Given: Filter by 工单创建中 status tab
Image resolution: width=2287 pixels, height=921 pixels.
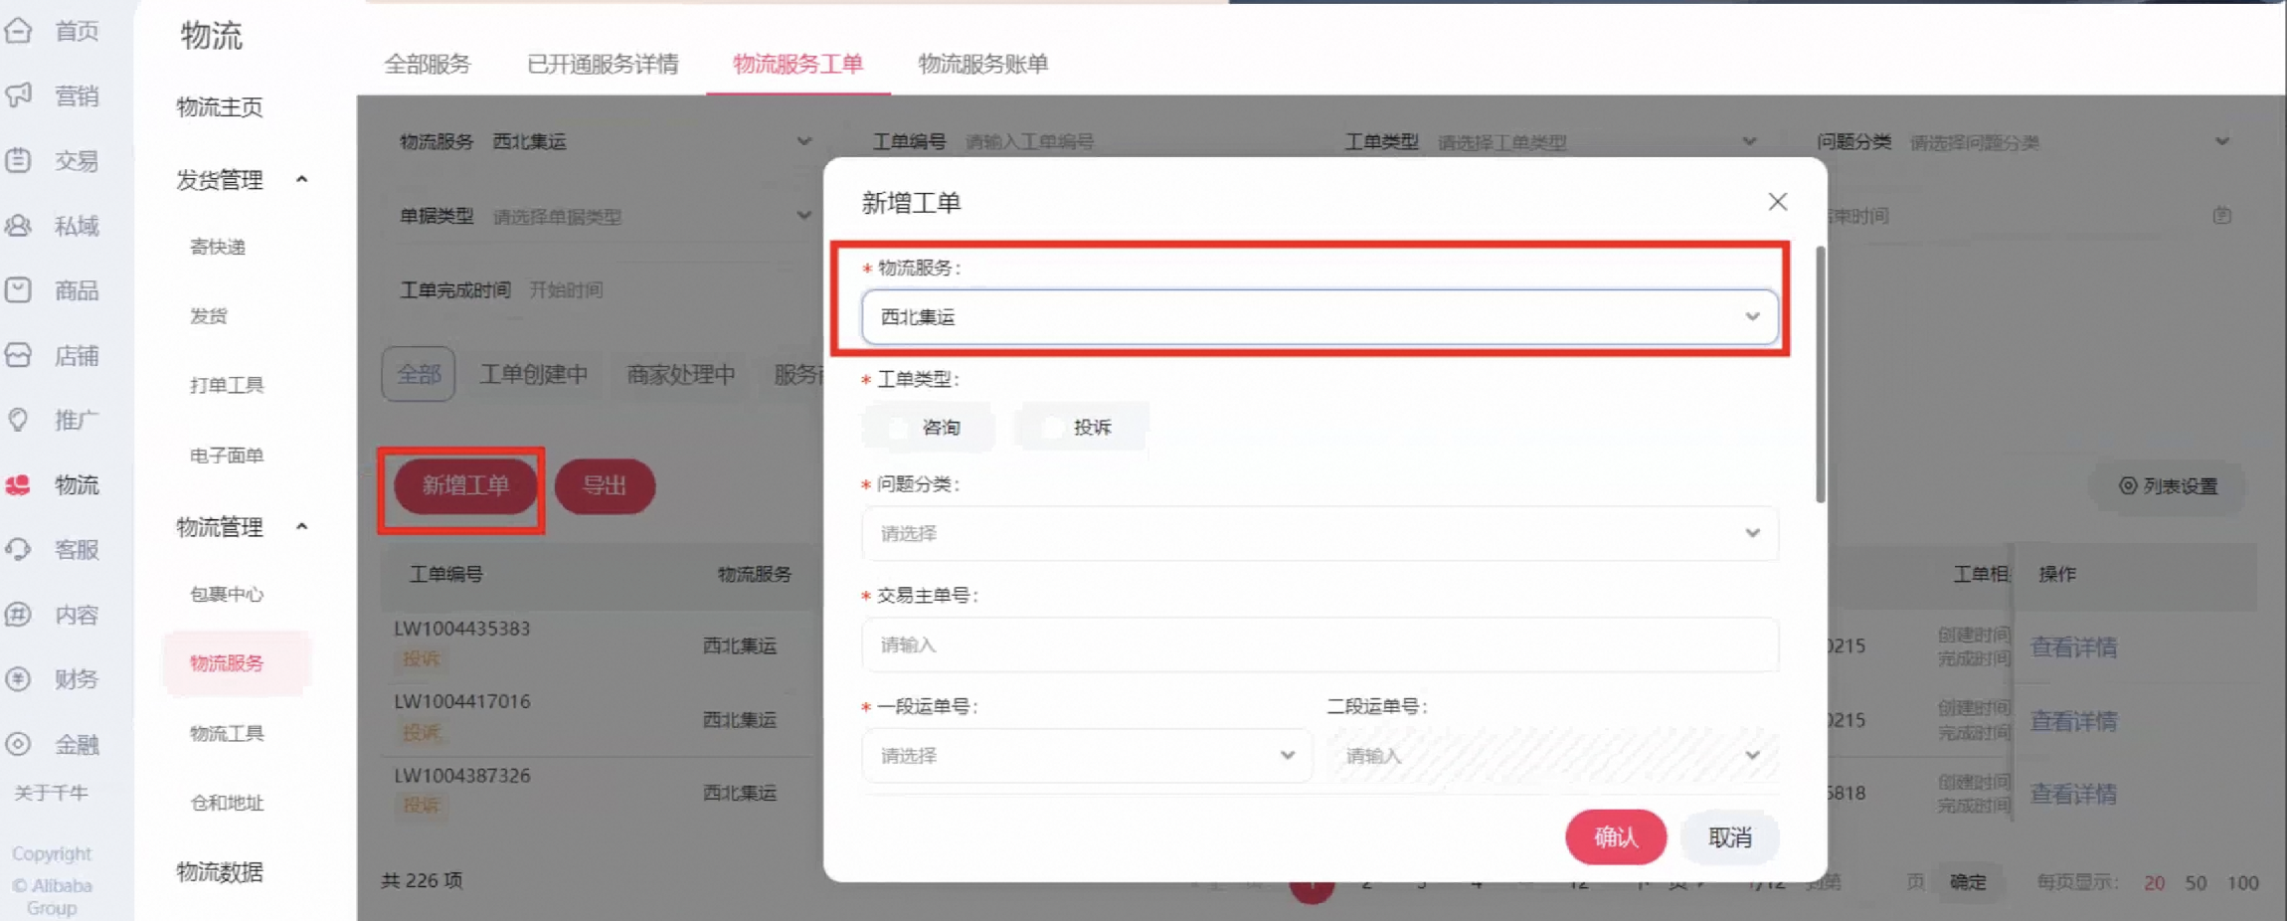Looking at the screenshot, I should 533,374.
